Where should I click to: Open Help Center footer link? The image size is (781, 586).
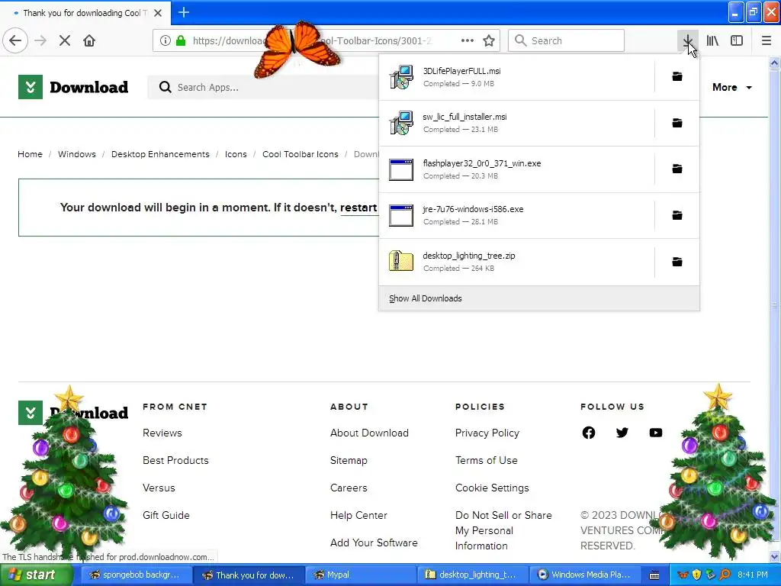click(x=358, y=515)
